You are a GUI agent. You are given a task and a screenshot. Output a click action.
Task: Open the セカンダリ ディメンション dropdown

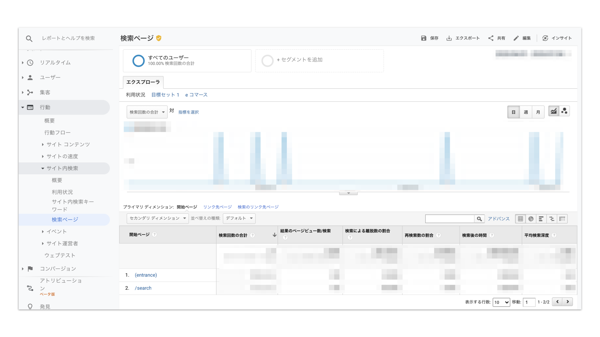pyautogui.click(x=157, y=218)
